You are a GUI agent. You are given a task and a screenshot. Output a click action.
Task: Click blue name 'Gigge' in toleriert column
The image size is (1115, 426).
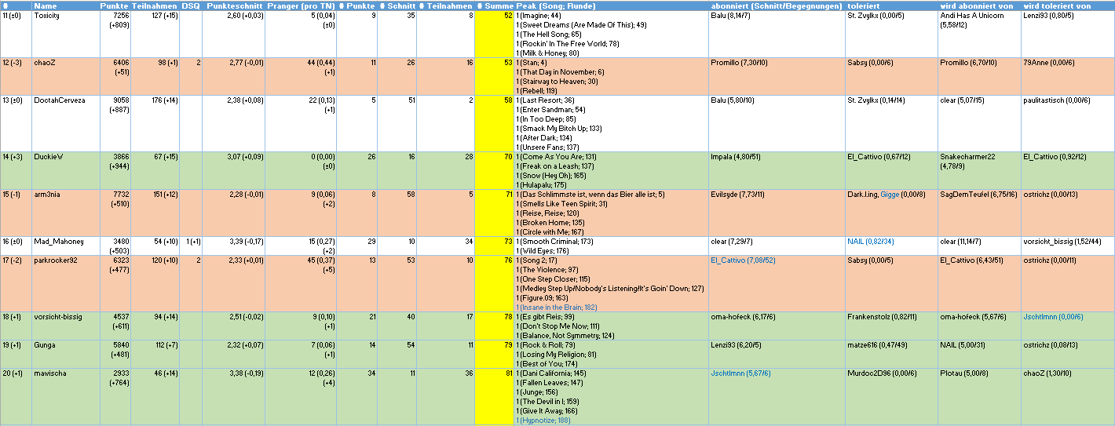click(x=888, y=195)
